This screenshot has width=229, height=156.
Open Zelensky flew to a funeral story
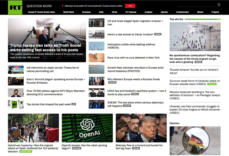139,147
